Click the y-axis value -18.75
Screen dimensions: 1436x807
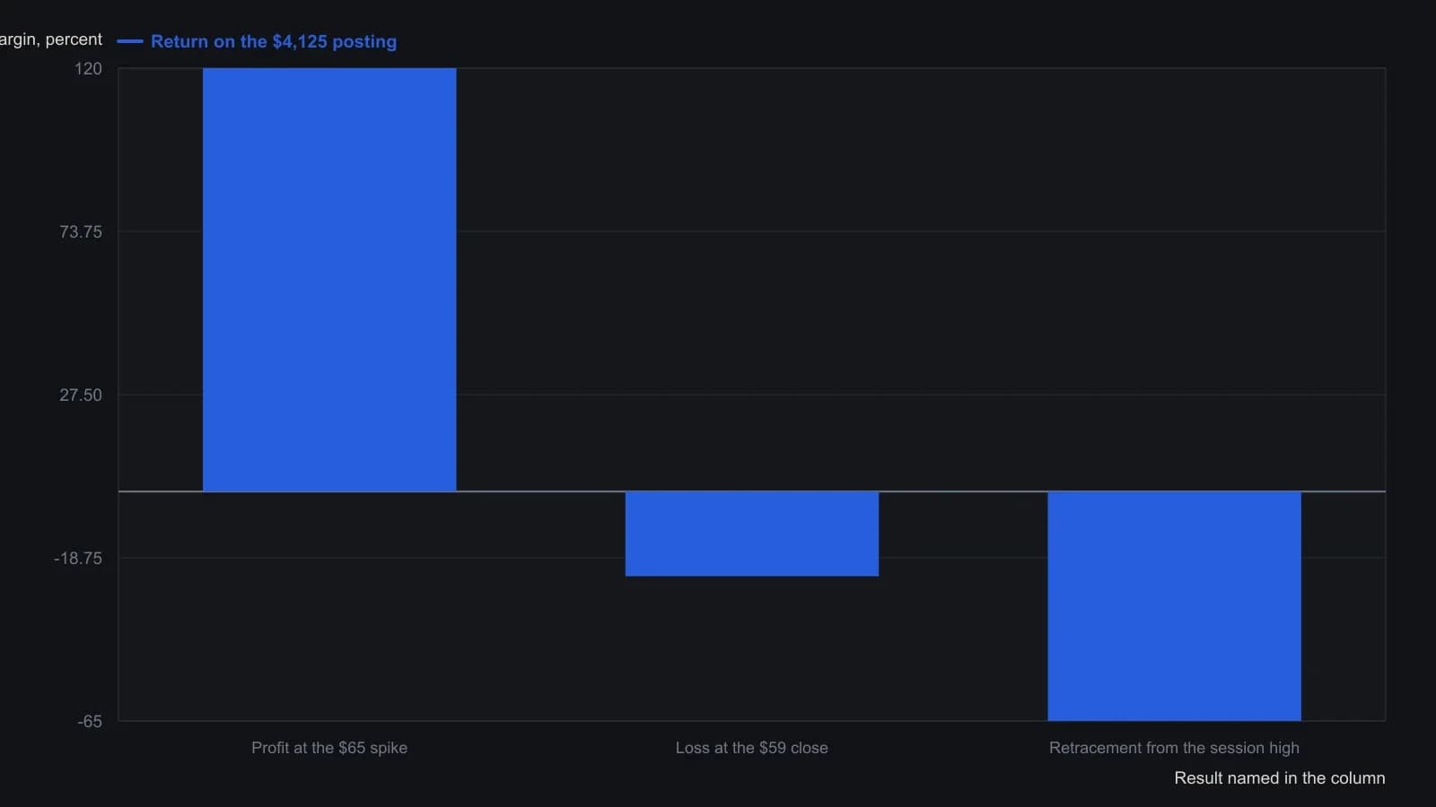pyautogui.click(x=78, y=559)
